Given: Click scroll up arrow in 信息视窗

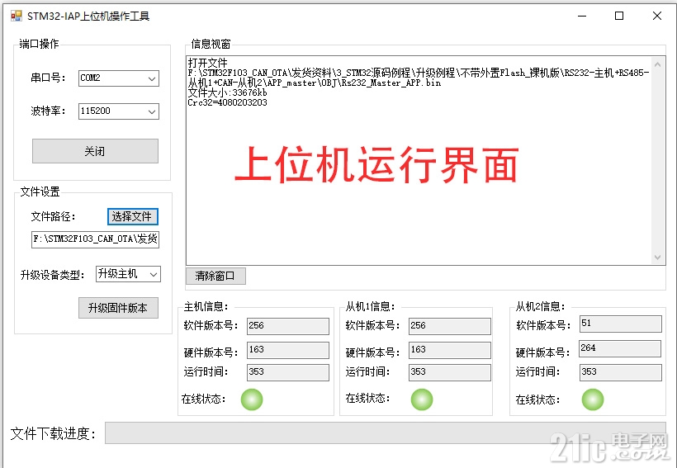Looking at the screenshot, I should pos(657,64).
